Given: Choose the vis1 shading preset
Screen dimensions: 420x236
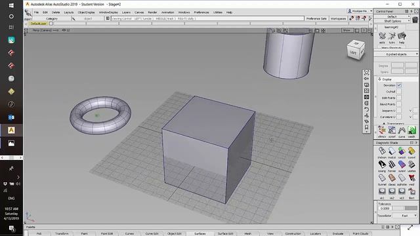Looking at the screenshot, I should (x=382, y=191).
